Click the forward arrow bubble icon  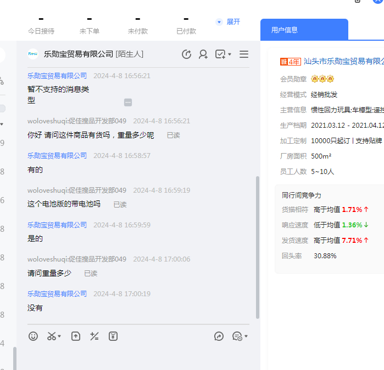tap(219, 336)
